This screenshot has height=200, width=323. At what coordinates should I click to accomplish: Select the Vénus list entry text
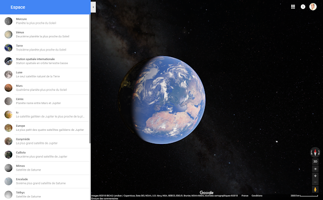pyautogui.click(x=20, y=32)
